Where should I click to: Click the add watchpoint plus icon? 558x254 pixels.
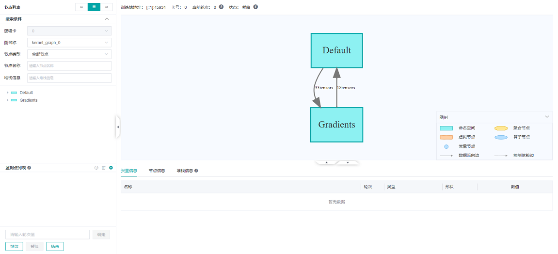click(x=111, y=168)
